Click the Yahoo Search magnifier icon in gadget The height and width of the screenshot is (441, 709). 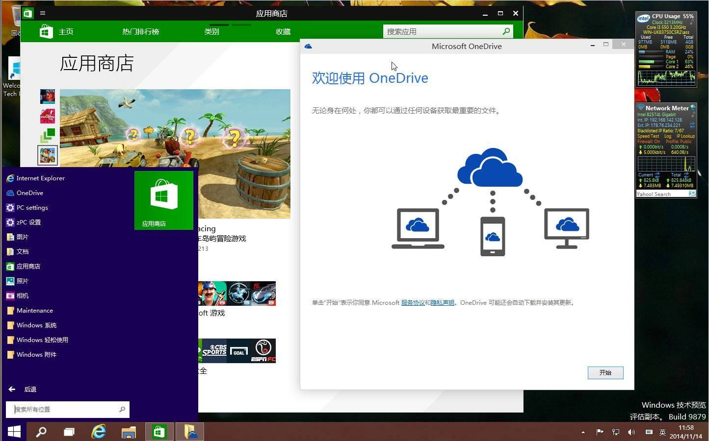(692, 194)
